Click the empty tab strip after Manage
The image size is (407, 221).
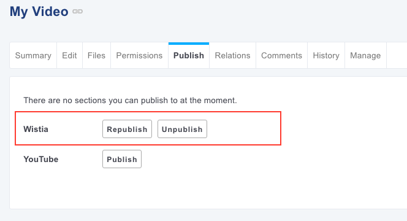(397, 55)
